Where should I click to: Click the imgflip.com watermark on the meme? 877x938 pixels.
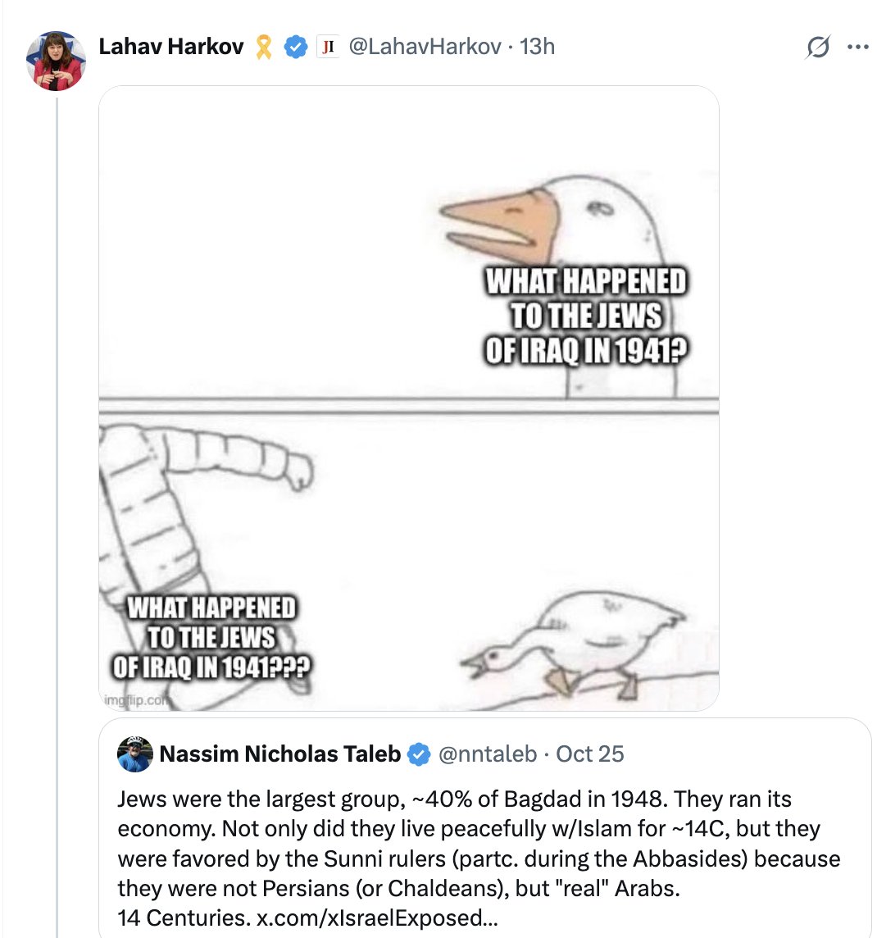coord(136,700)
